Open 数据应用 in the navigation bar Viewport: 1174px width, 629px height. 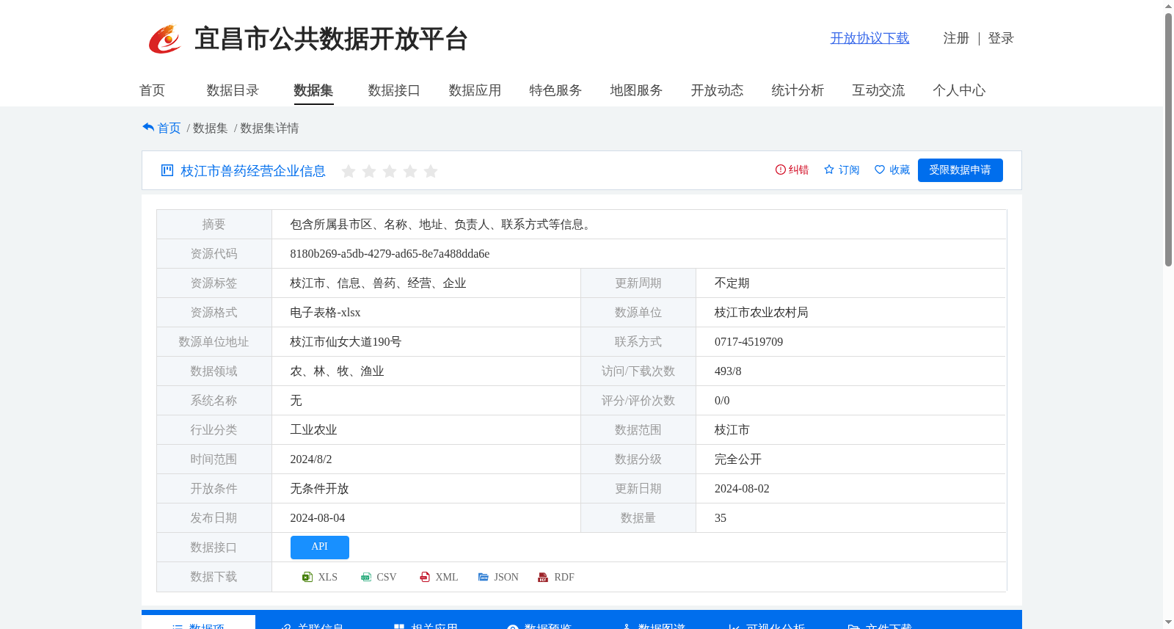click(475, 90)
